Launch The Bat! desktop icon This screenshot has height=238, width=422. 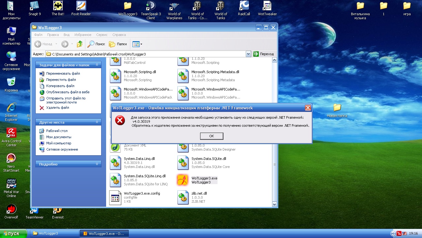[x=58, y=8]
